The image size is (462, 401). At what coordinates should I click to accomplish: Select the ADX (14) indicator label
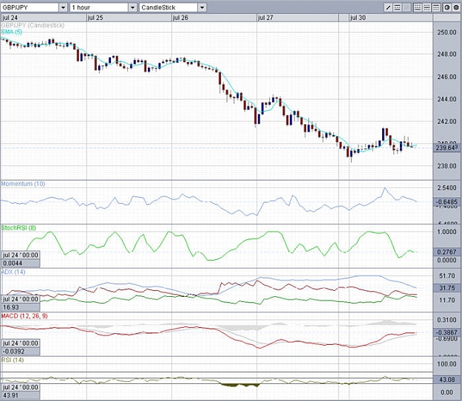tap(13, 272)
